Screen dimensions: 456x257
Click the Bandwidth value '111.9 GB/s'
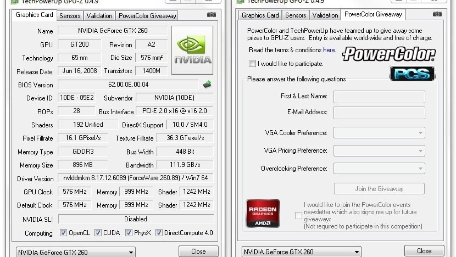coord(185,165)
